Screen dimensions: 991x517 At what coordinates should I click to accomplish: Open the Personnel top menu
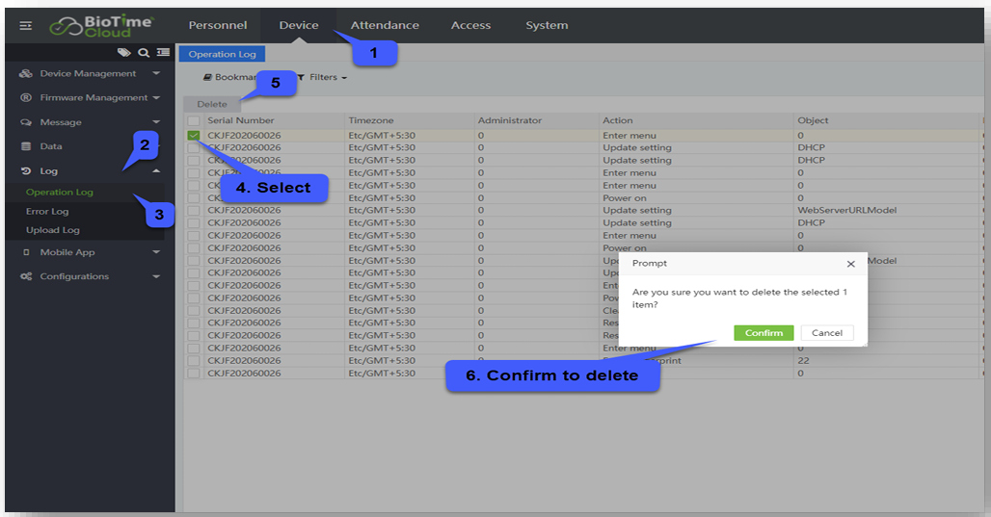[218, 26]
